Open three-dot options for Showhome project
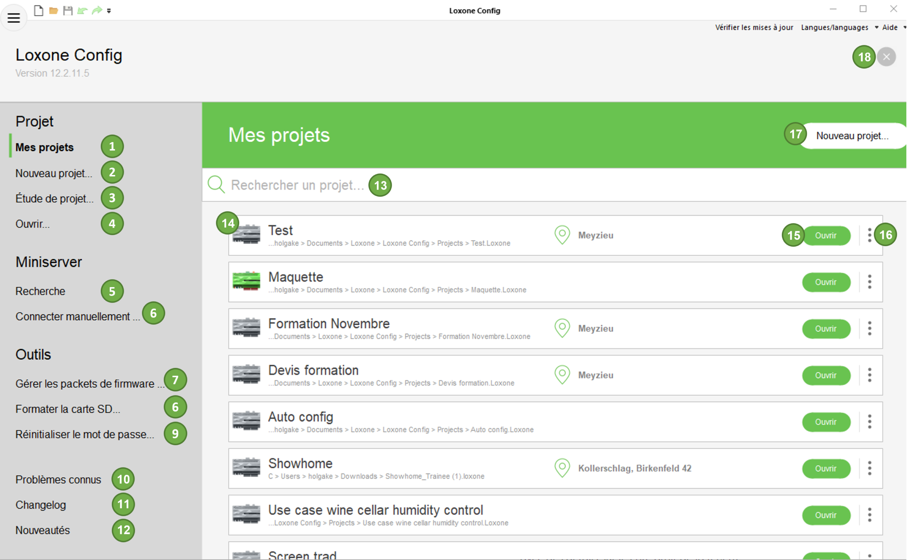Screen dimensions: 911x560 click(870, 468)
